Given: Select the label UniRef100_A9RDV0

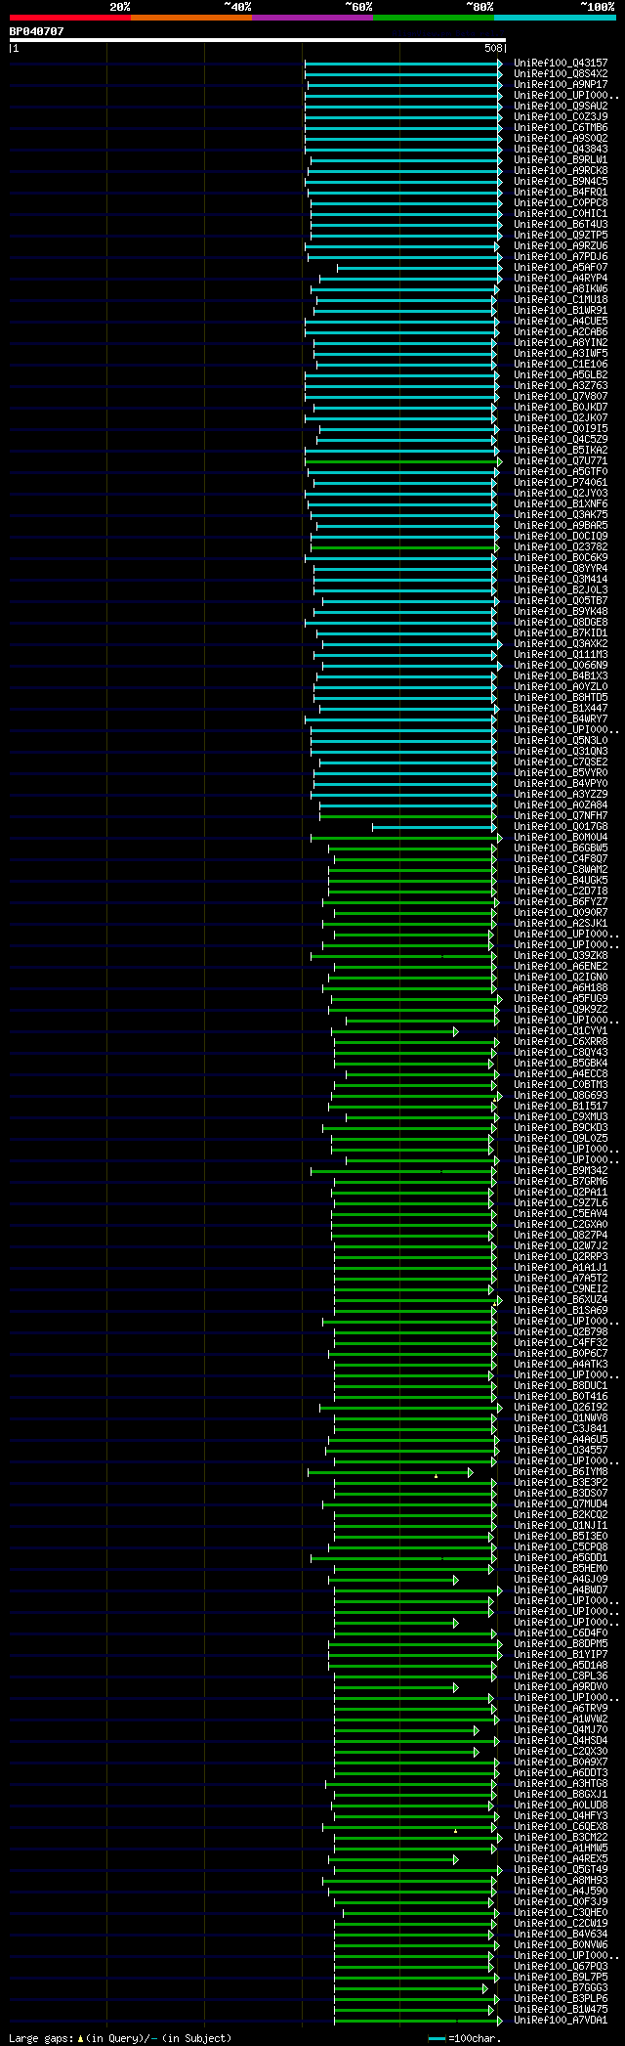Looking at the screenshot, I should click(x=561, y=1686).
